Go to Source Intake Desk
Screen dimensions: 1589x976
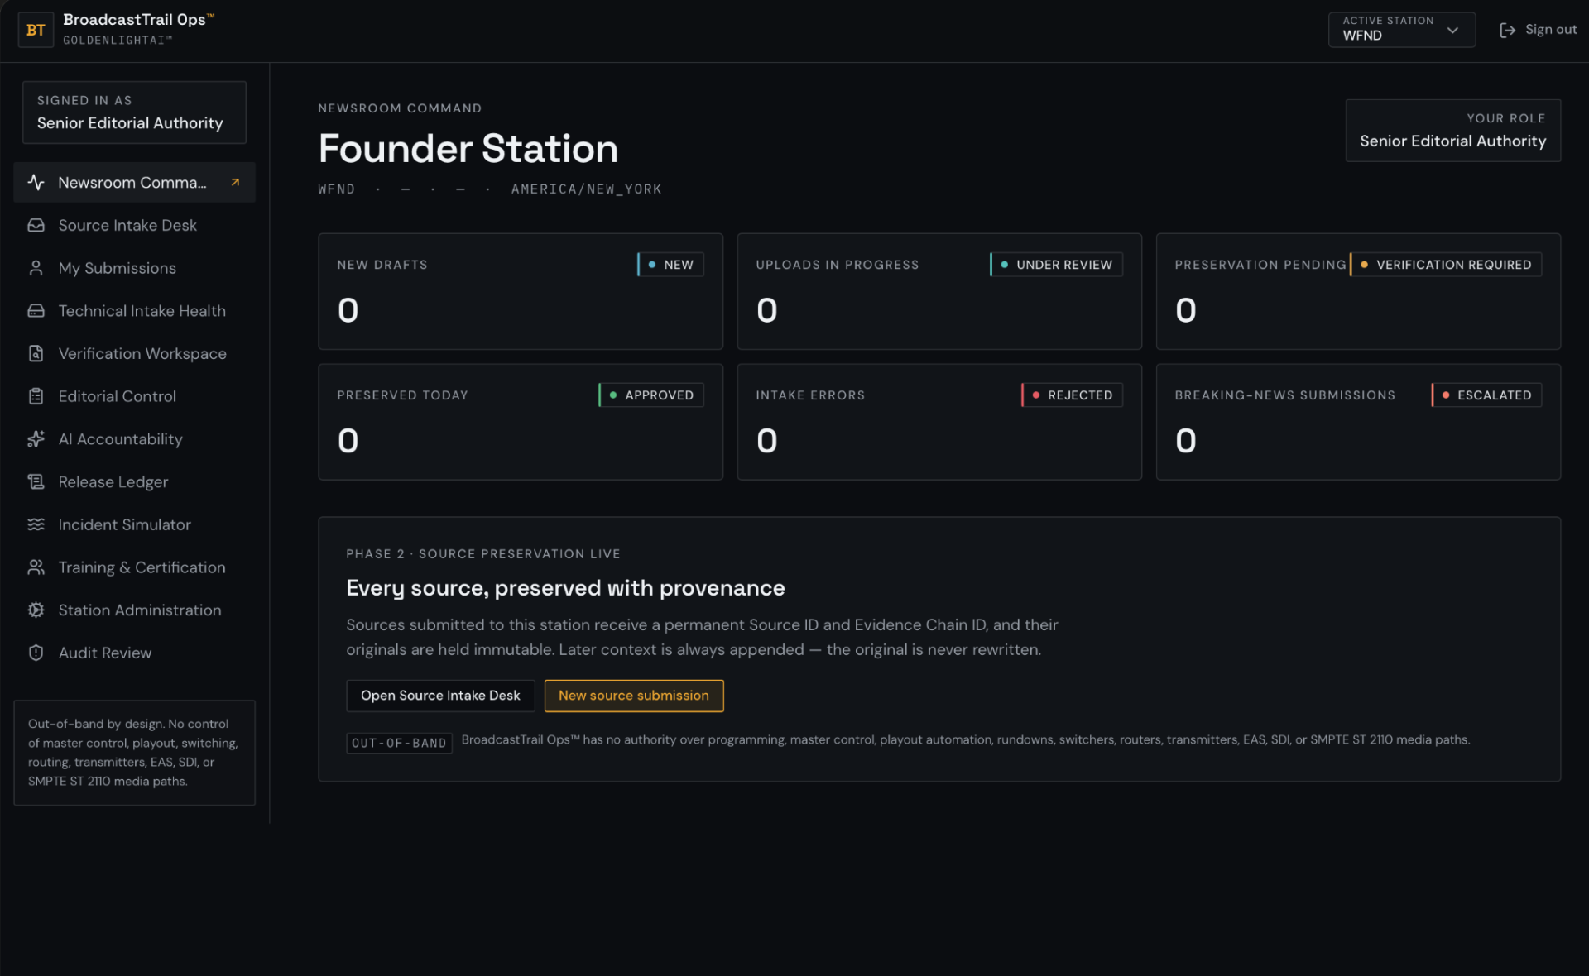pyautogui.click(x=134, y=225)
